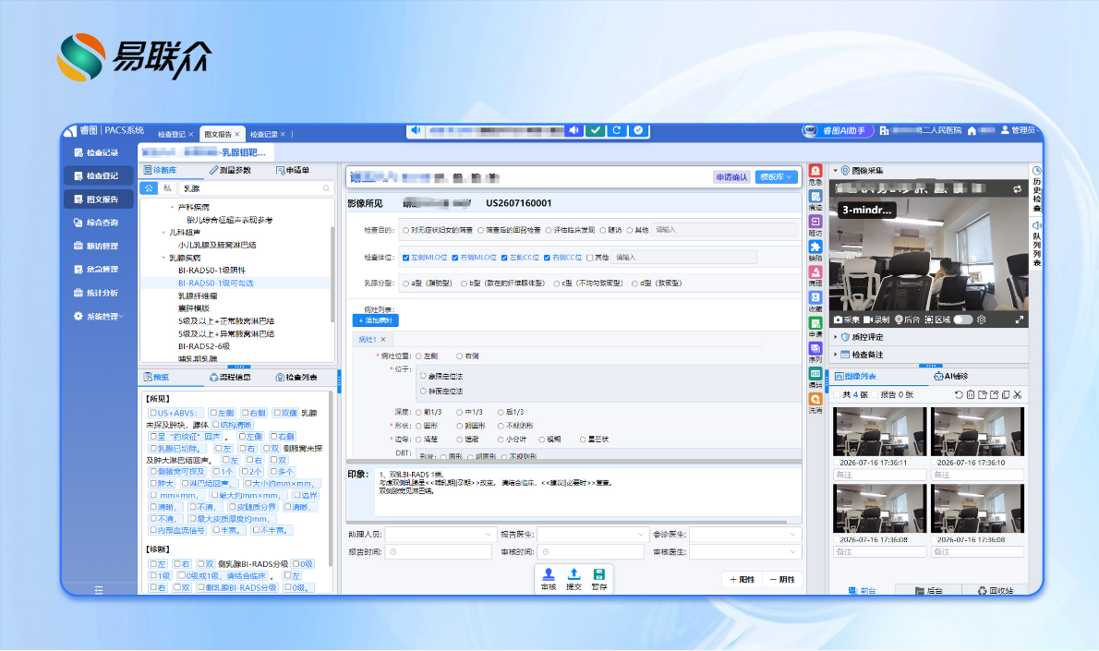Select 左侧 lesion position radio
The image size is (1099, 651).
coord(418,356)
